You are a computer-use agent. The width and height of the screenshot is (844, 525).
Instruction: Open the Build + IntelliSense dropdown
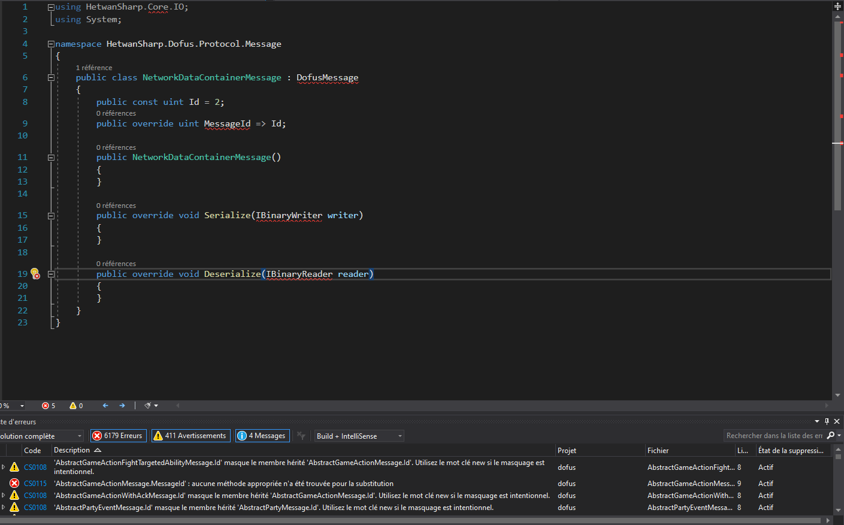pyautogui.click(x=359, y=436)
